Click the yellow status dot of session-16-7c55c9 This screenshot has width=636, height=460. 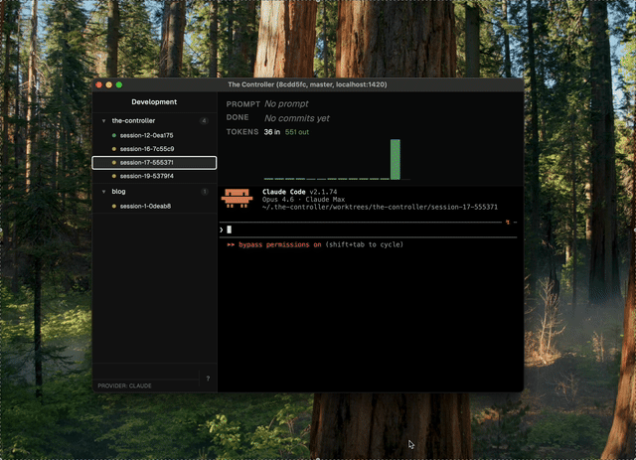pos(114,149)
